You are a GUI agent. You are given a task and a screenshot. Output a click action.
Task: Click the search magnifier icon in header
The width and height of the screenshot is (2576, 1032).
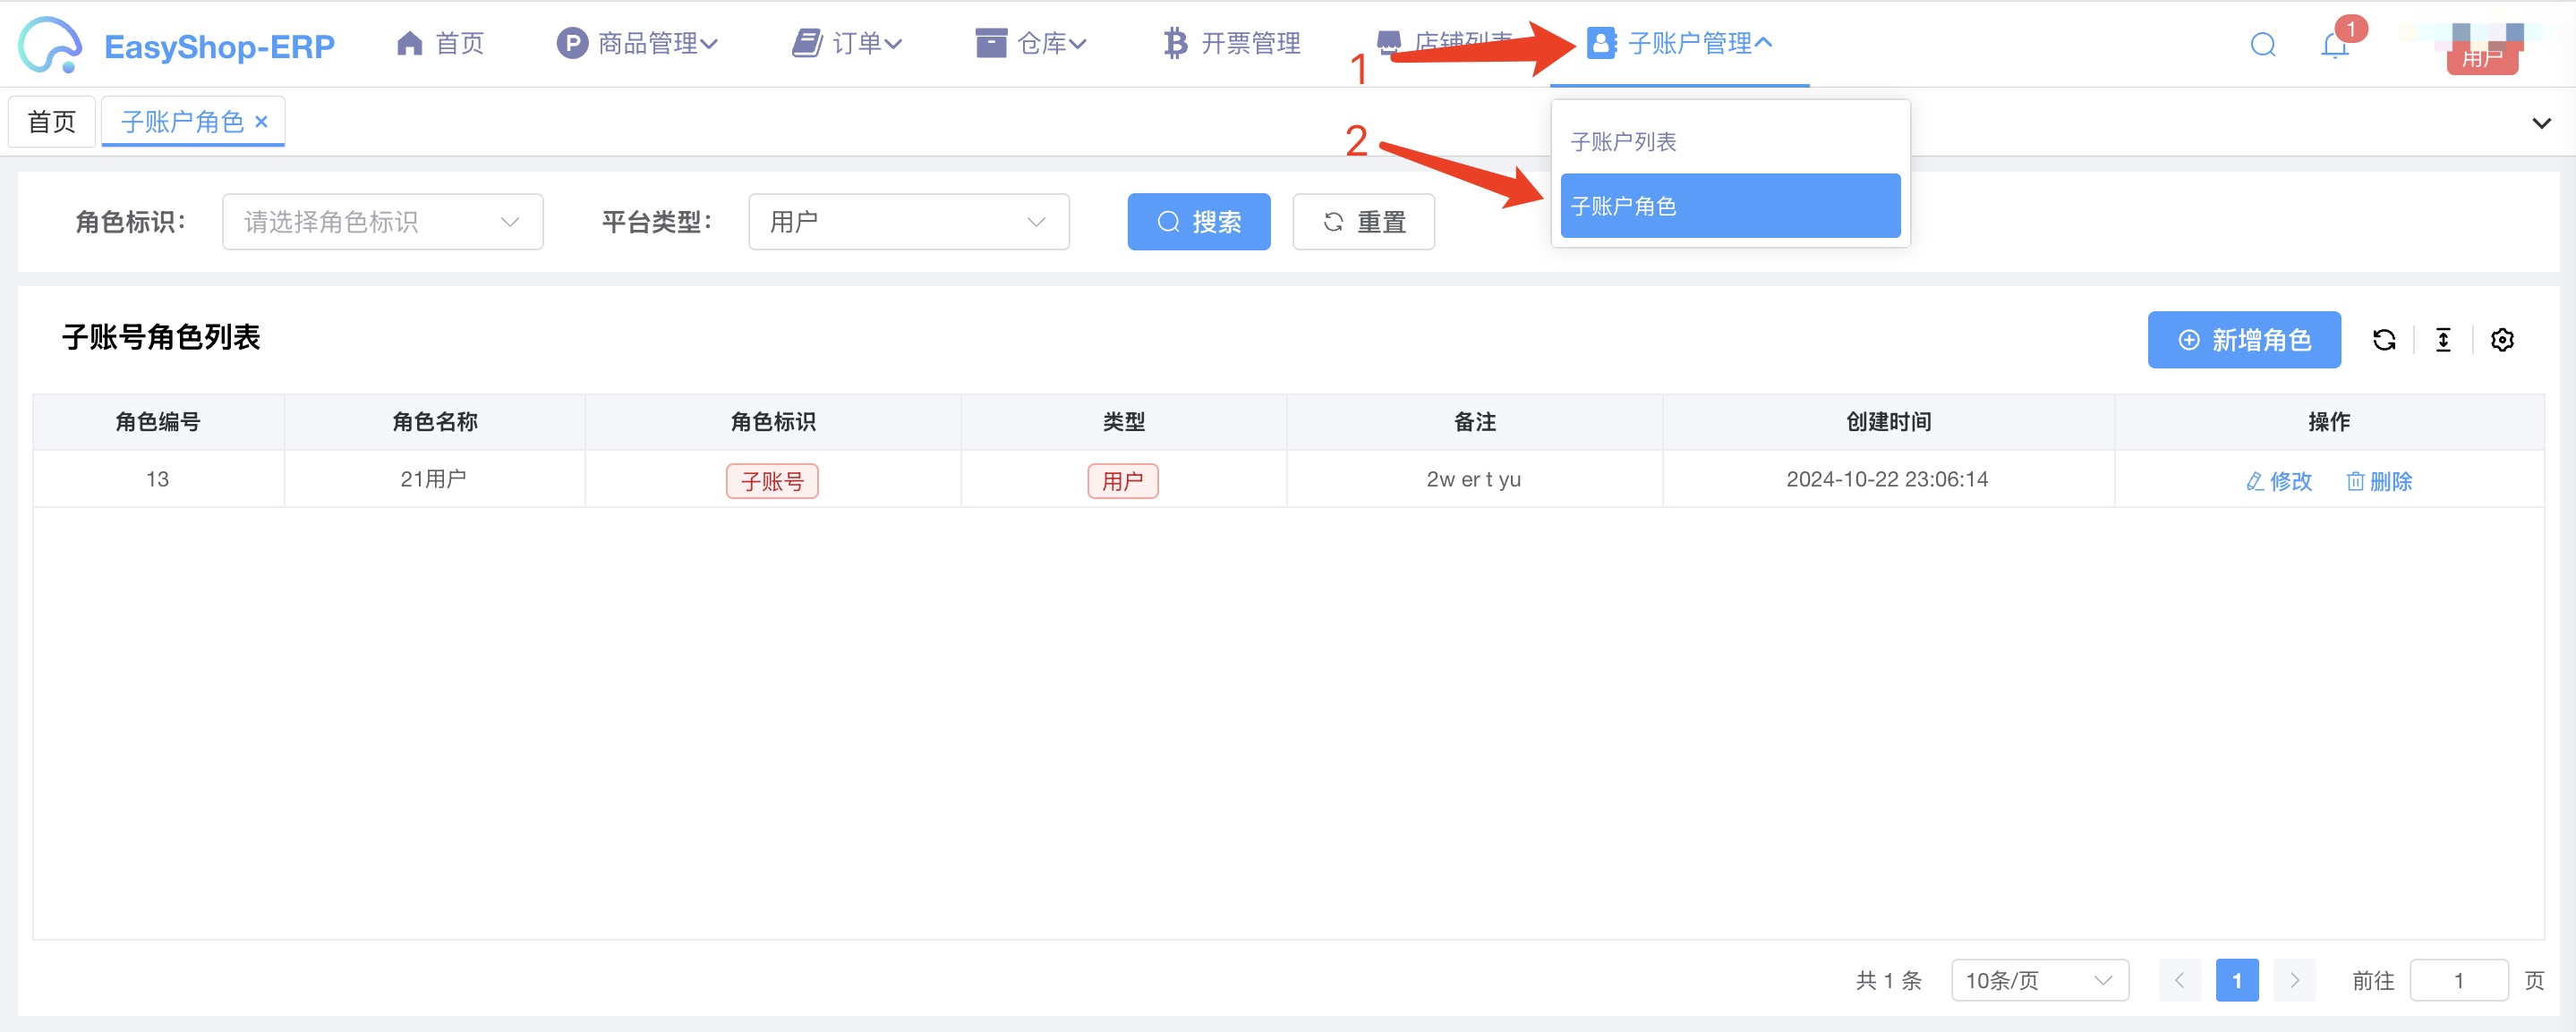coord(2263,45)
